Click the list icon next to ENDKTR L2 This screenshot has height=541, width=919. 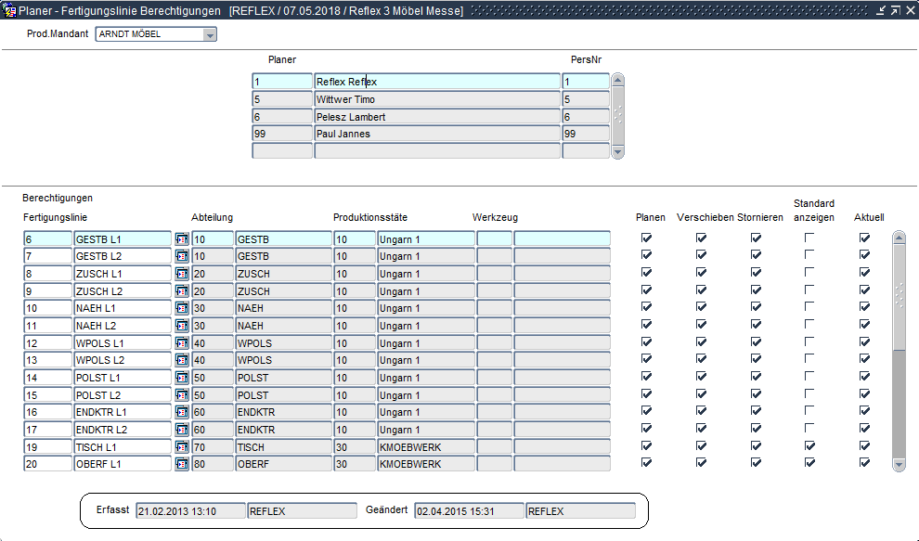point(182,430)
